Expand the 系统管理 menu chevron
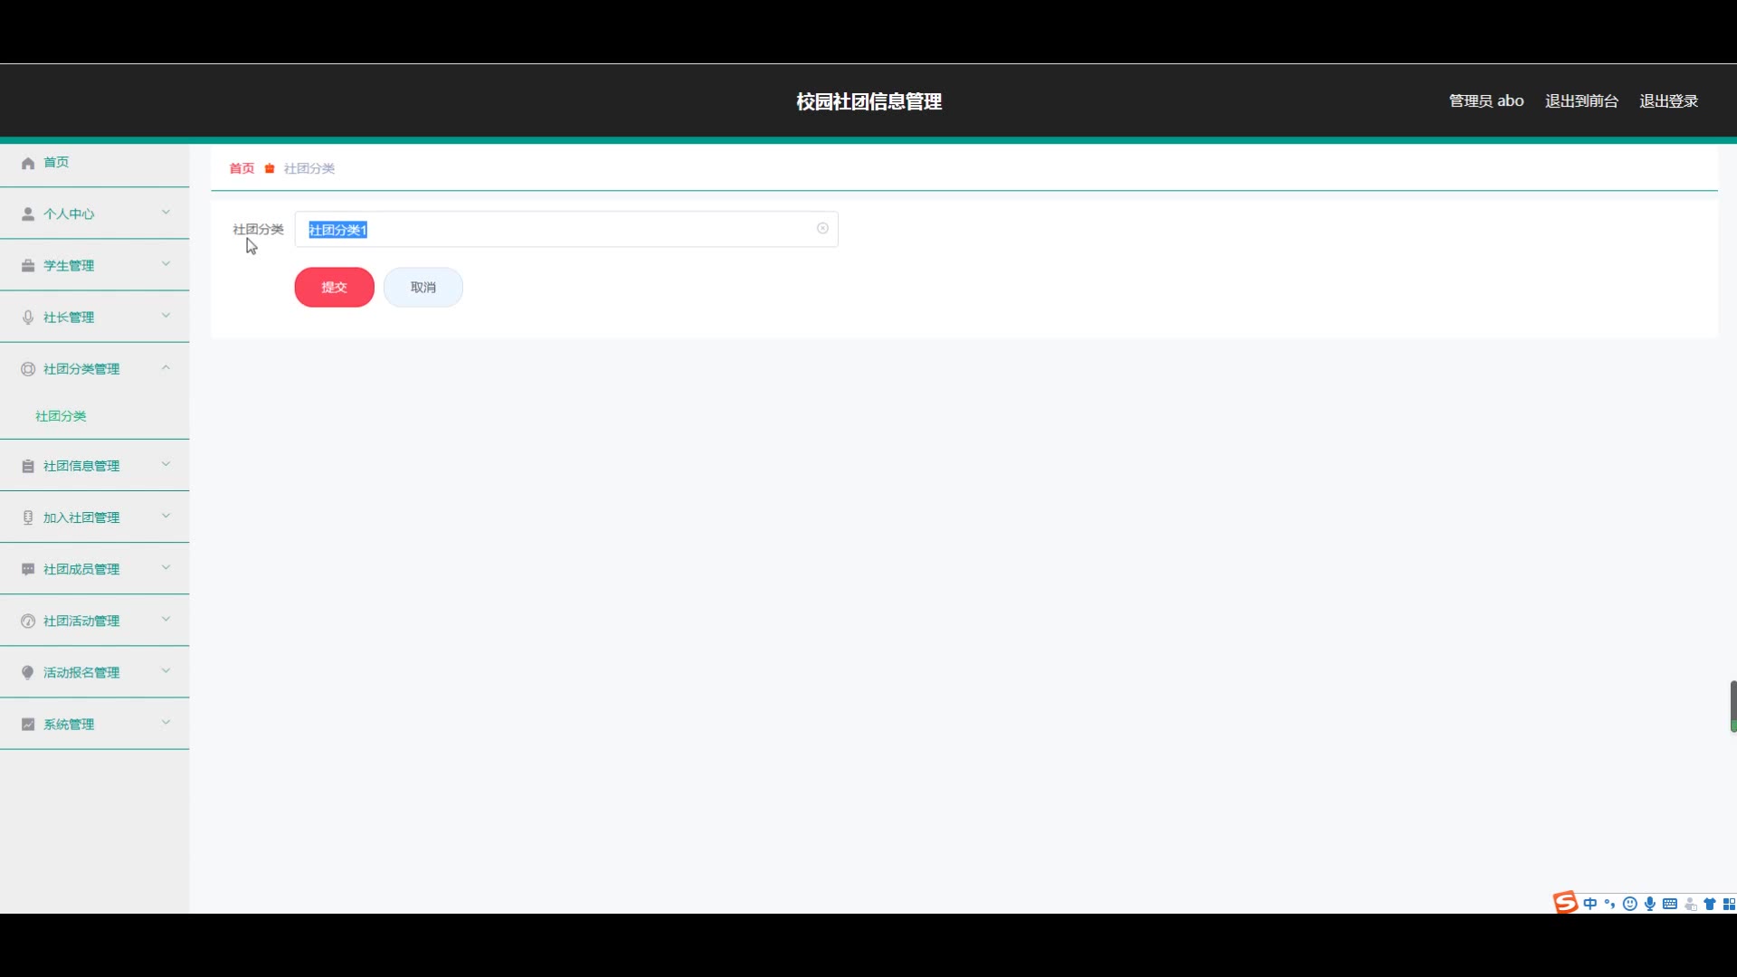The height and width of the screenshot is (977, 1737). coord(166,722)
